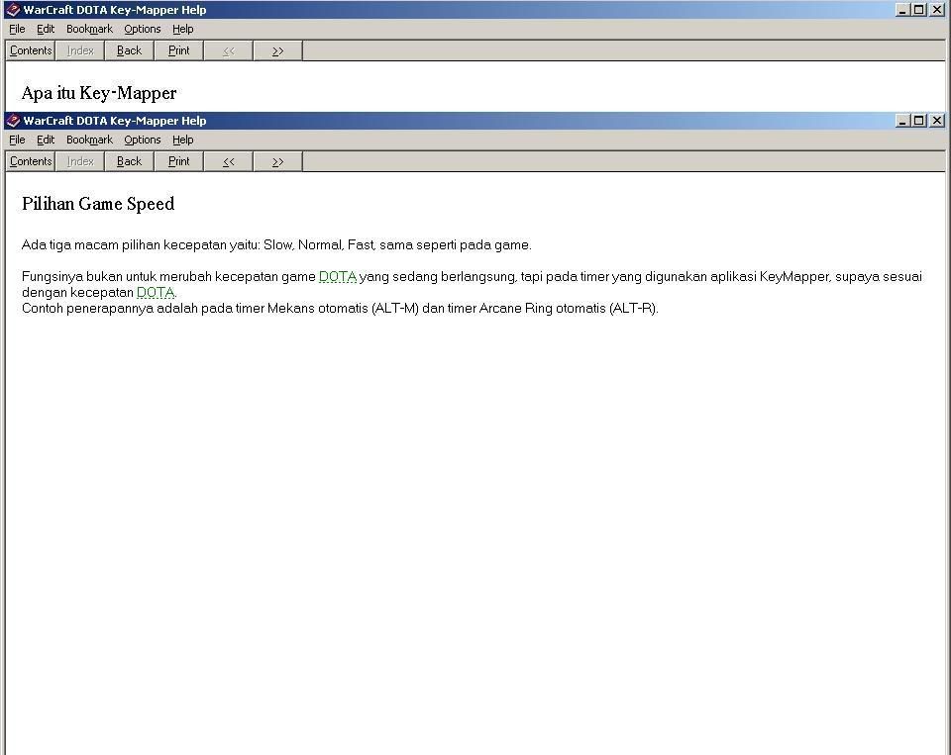Open Help menu in background help window
The image size is (951, 755).
click(x=182, y=29)
